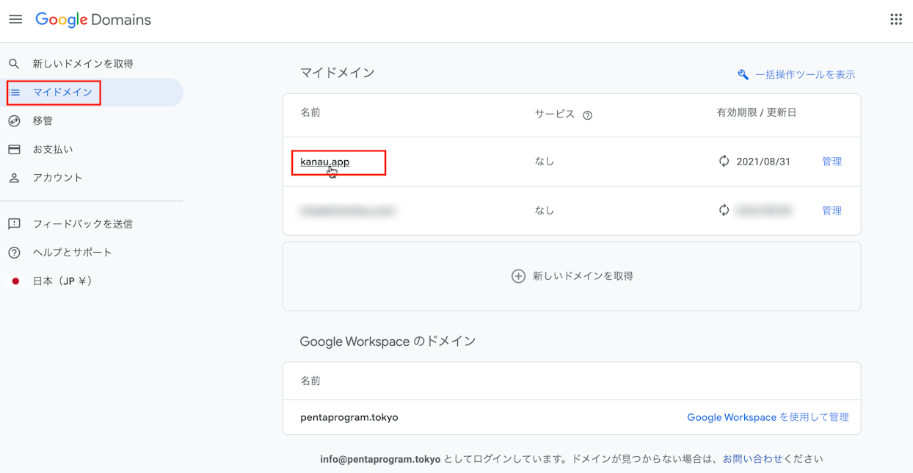Screen dimensions: 913x473
Task: Click the Google Domains logo
Action: point(93,20)
